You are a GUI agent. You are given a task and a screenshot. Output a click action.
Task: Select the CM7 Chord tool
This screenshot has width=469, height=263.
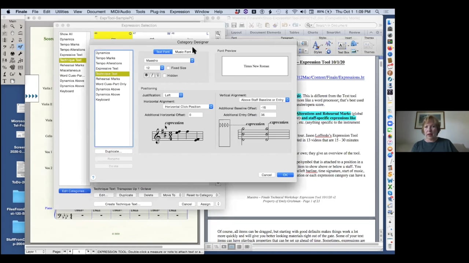(12, 74)
